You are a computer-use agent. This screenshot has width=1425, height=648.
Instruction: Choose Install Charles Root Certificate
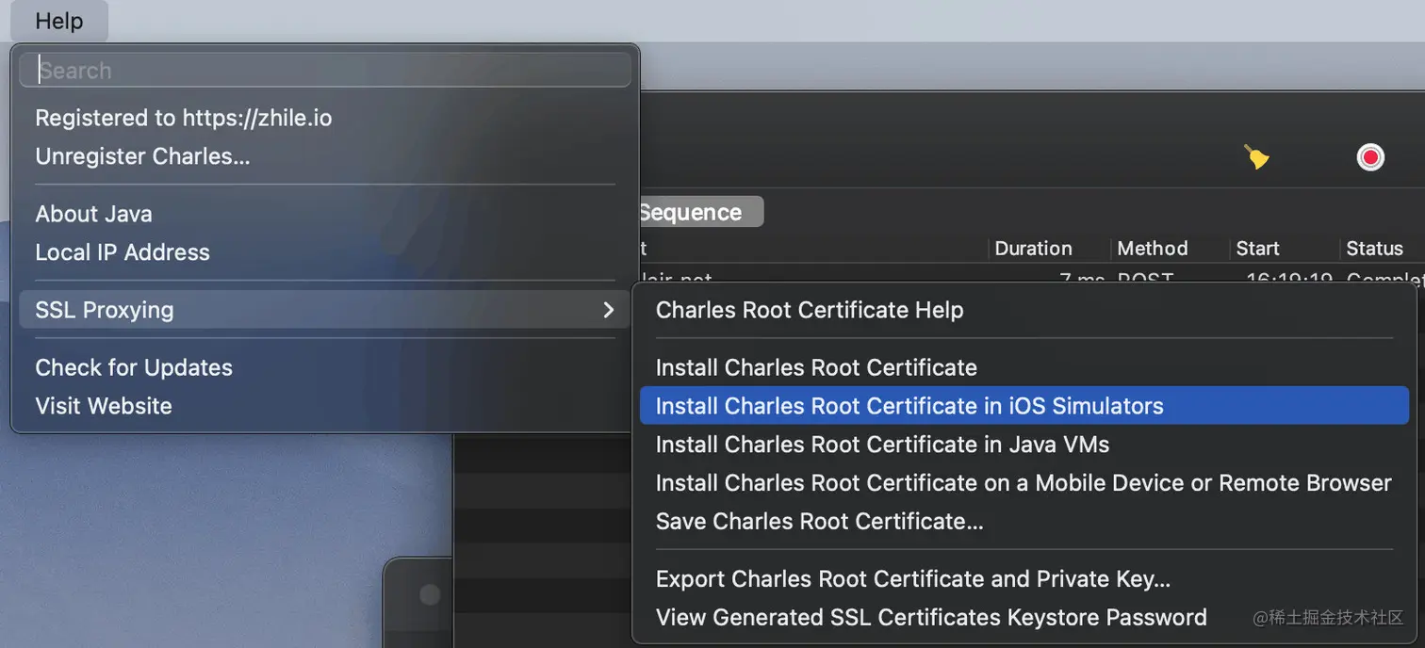(x=1024, y=367)
